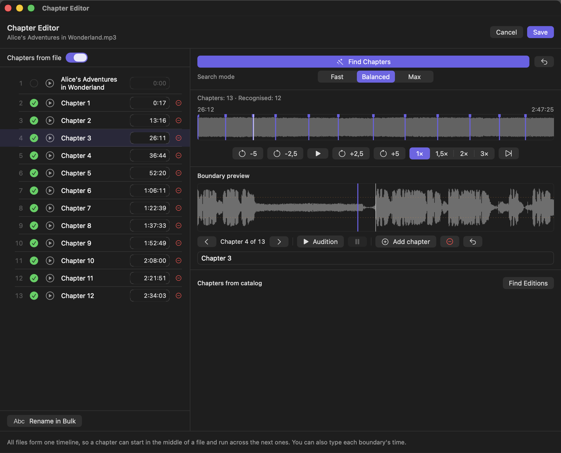Toggle the green check for Chapter 8
The width and height of the screenshot is (561, 453).
34,226
